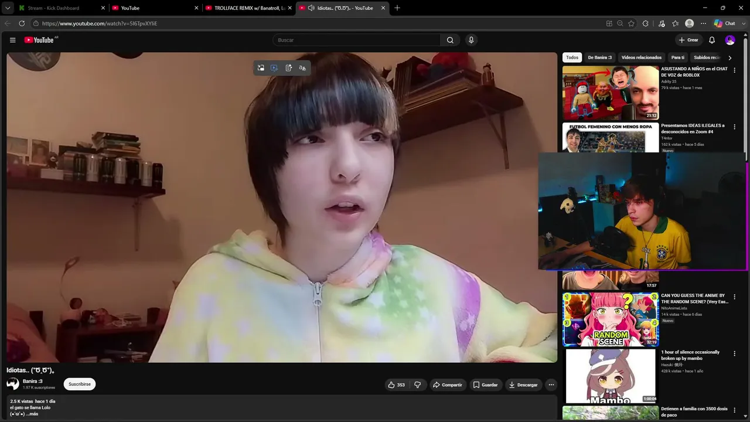Screen dimensions: 750x422
Task: Switch to the plain YouTube tab
Action: (155, 8)
